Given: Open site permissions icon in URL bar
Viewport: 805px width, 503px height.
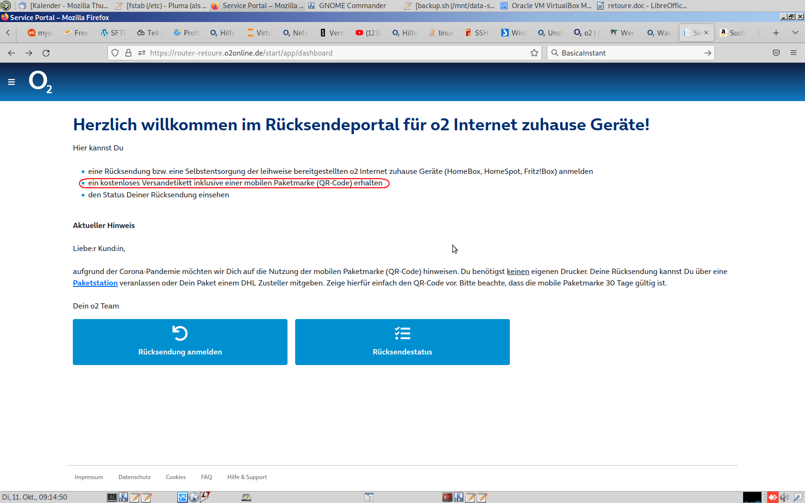Looking at the screenshot, I should tap(142, 53).
